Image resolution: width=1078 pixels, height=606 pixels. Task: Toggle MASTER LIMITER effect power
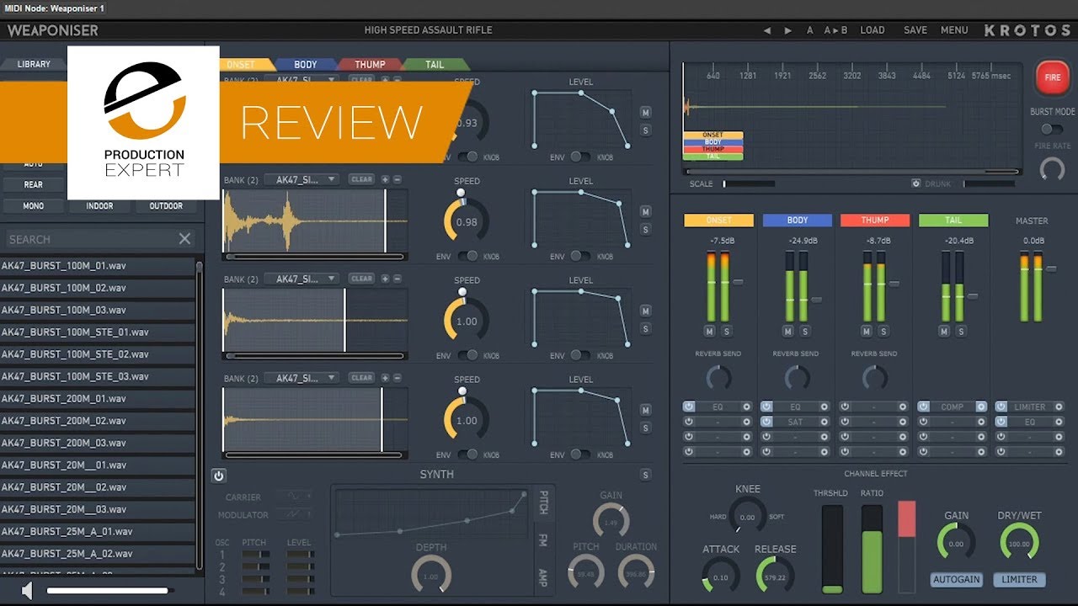1001,407
